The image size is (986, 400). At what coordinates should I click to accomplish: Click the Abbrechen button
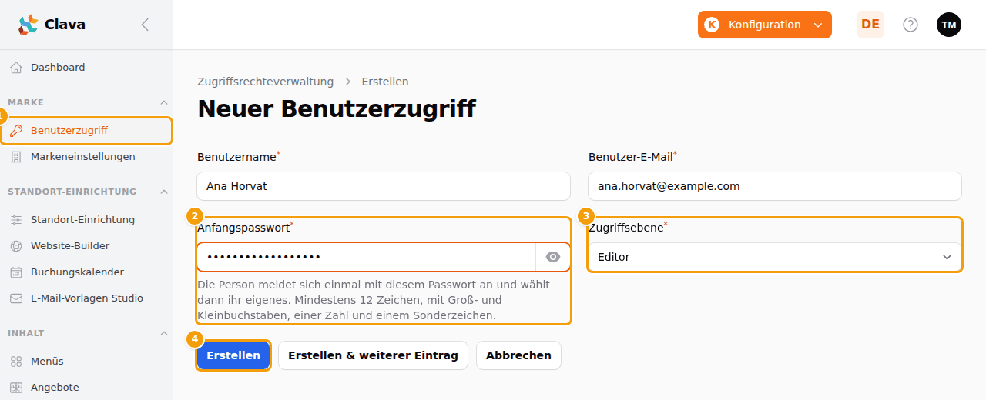pyautogui.click(x=518, y=355)
